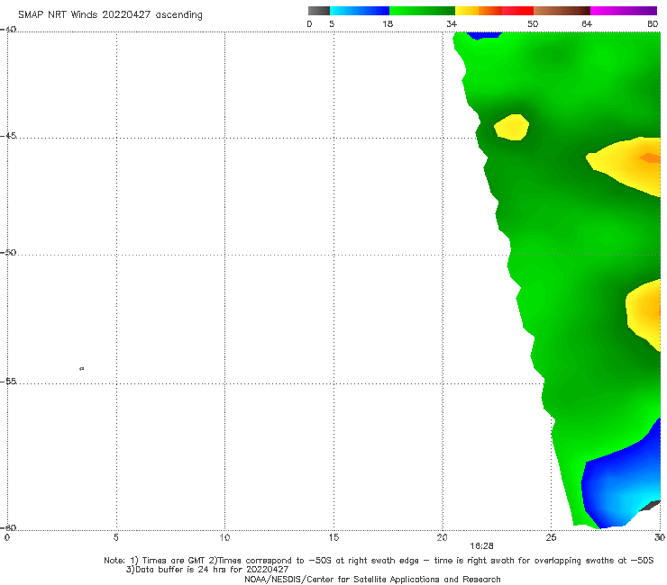Click the swath time label "16:28"

(x=481, y=546)
